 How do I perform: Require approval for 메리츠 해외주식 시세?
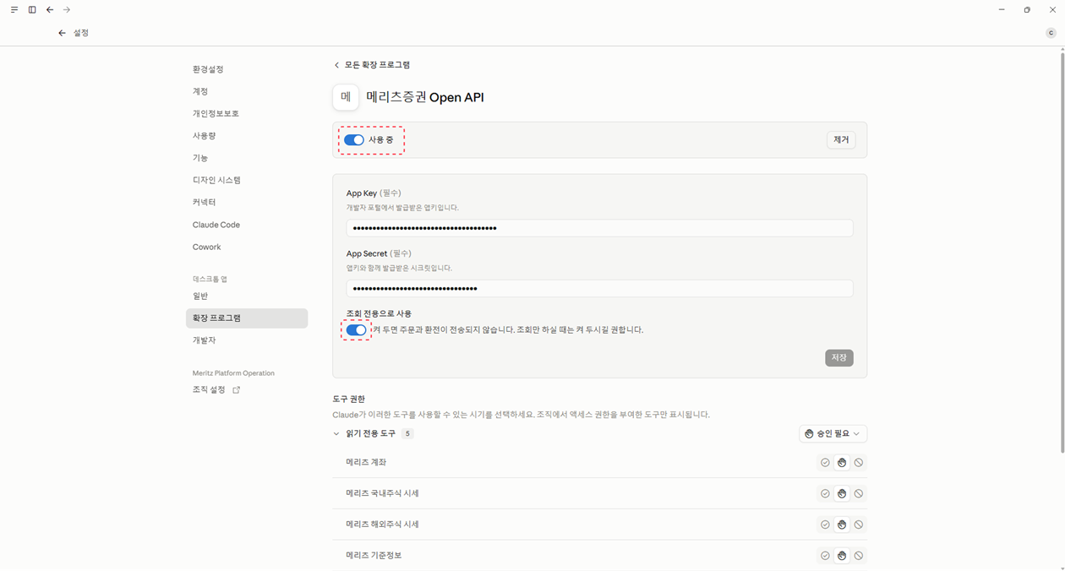(842, 525)
